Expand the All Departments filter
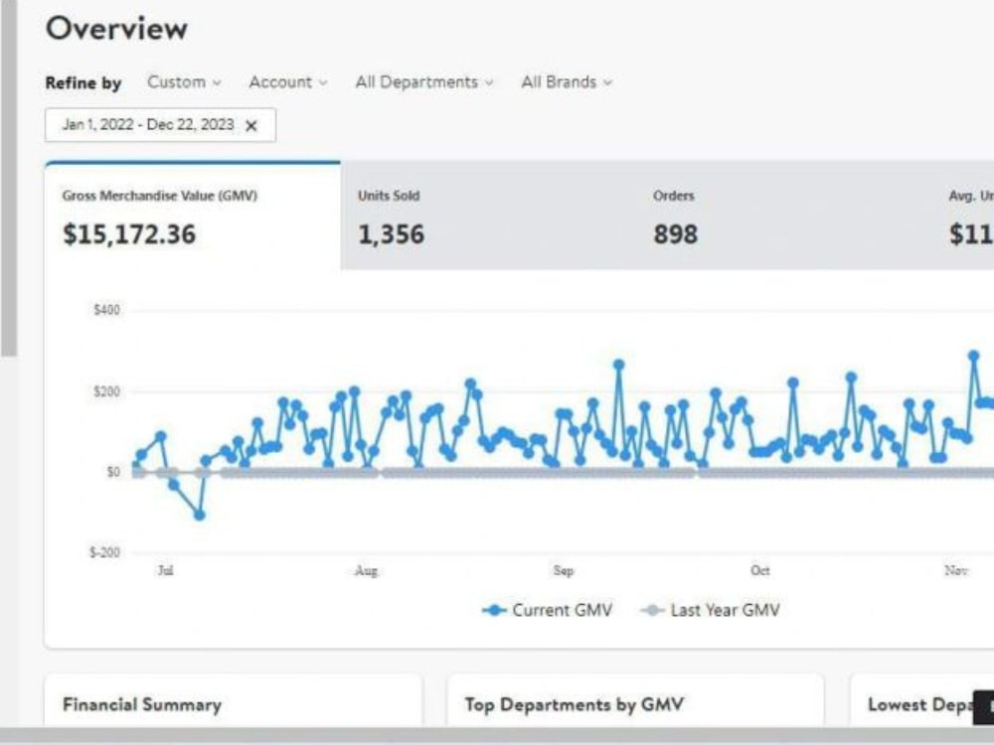The image size is (994, 745). click(424, 82)
